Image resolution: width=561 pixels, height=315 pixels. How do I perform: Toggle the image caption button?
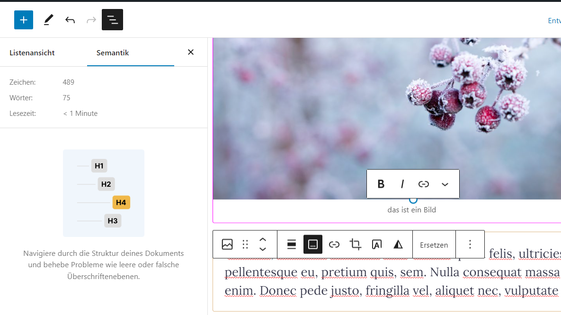click(x=313, y=245)
